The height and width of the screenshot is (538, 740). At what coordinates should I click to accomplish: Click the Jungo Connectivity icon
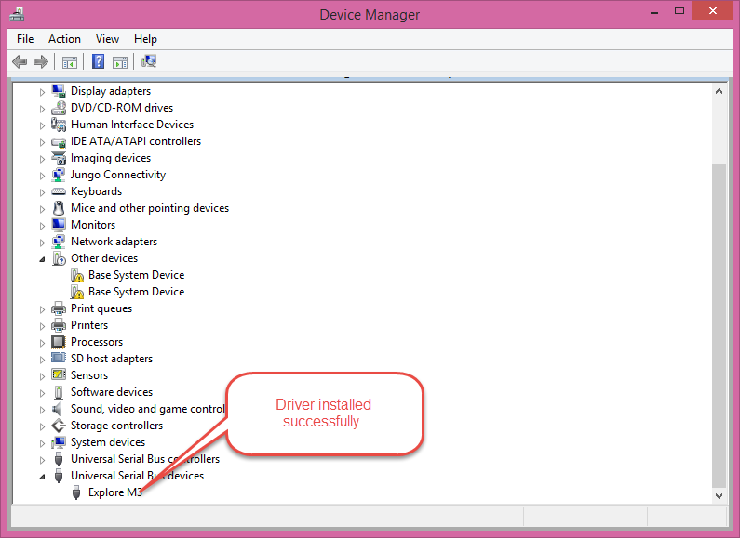click(59, 175)
